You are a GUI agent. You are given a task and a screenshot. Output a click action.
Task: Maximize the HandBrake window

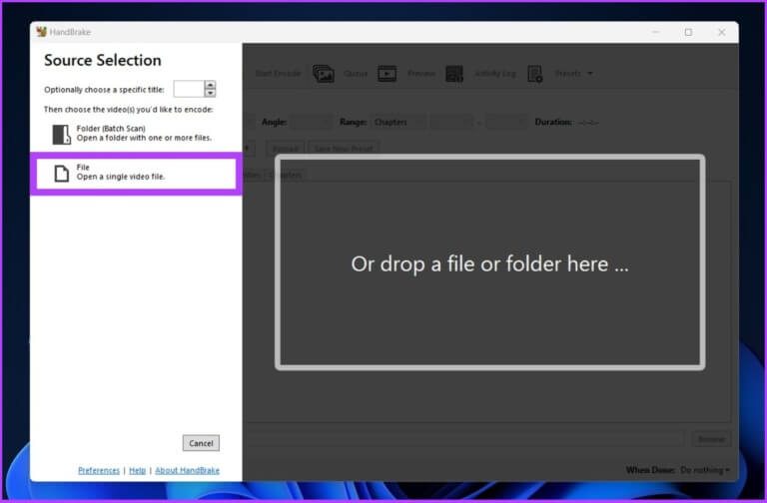(688, 32)
